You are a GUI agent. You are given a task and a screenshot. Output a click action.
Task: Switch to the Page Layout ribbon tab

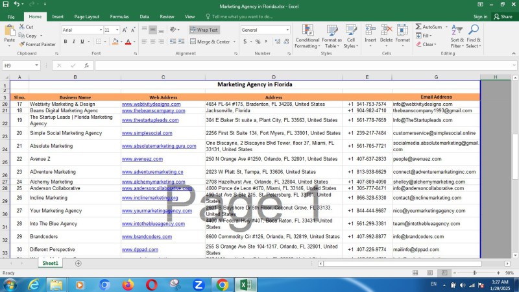point(87,16)
